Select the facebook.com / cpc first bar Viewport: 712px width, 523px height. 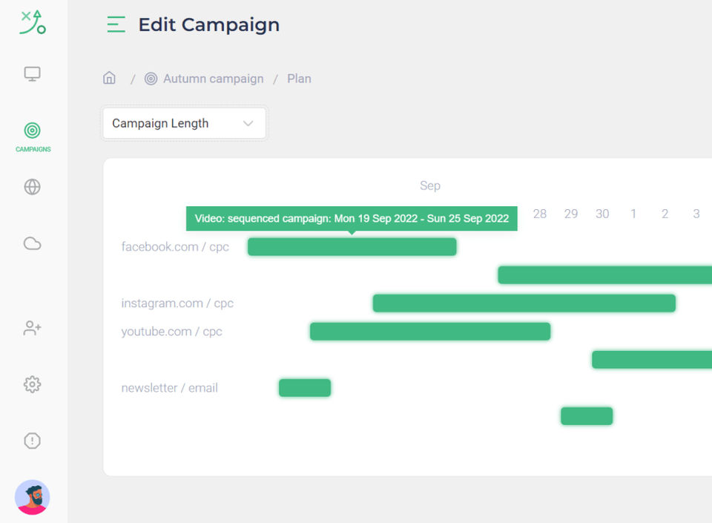(352, 247)
